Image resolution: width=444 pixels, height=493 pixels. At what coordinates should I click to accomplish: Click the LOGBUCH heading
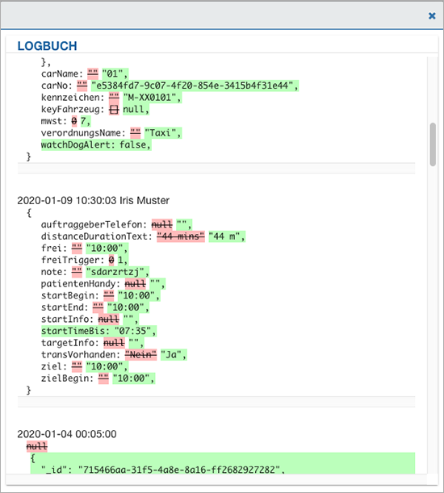click(47, 46)
